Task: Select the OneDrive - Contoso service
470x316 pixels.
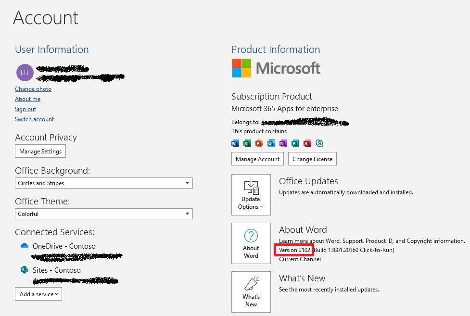Action: coord(64,246)
